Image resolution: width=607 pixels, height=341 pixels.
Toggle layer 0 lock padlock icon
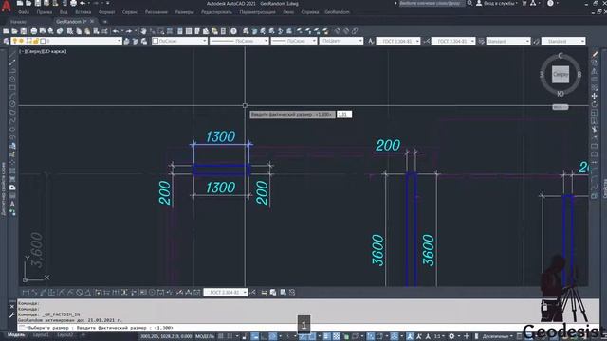[36, 41]
